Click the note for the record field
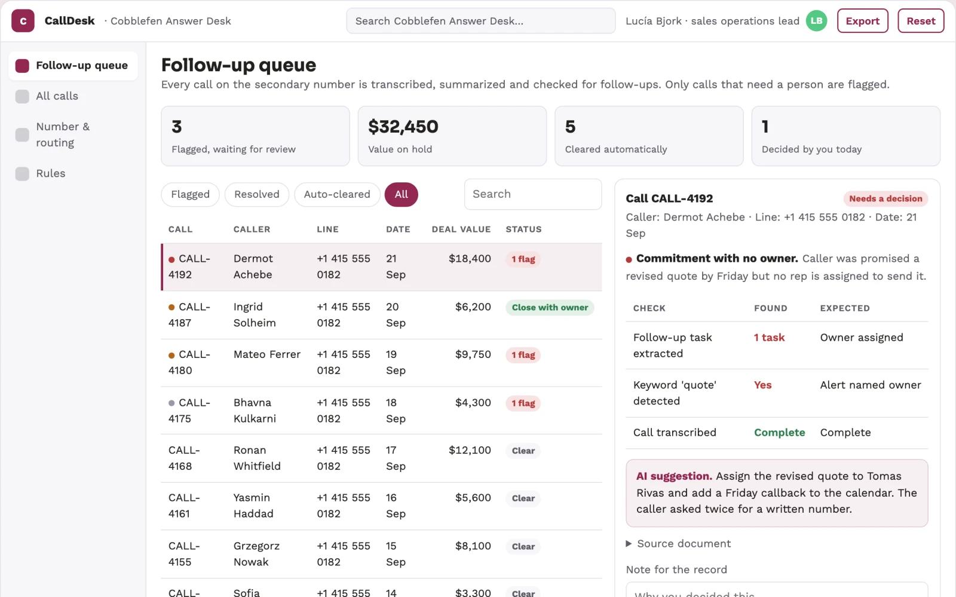This screenshot has width=956, height=597. pos(777,590)
